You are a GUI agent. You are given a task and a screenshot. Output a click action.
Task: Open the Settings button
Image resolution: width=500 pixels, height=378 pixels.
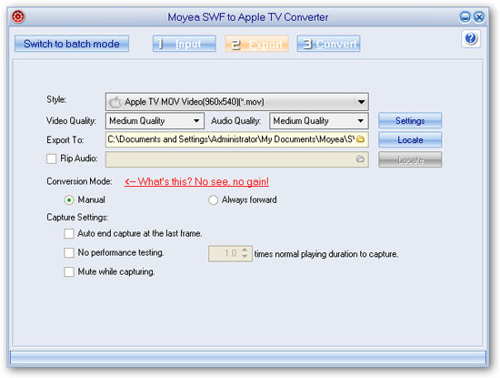[x=410, y=120]
